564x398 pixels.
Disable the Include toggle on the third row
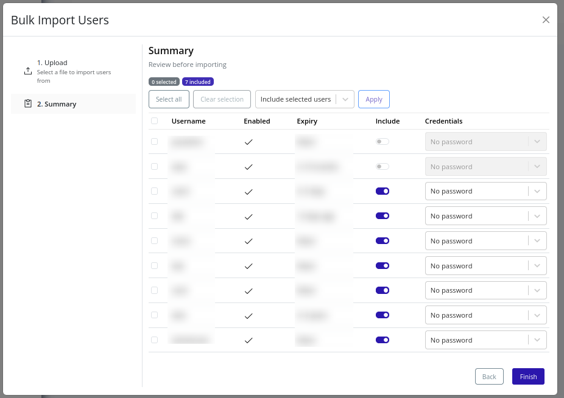coord(382,190)
